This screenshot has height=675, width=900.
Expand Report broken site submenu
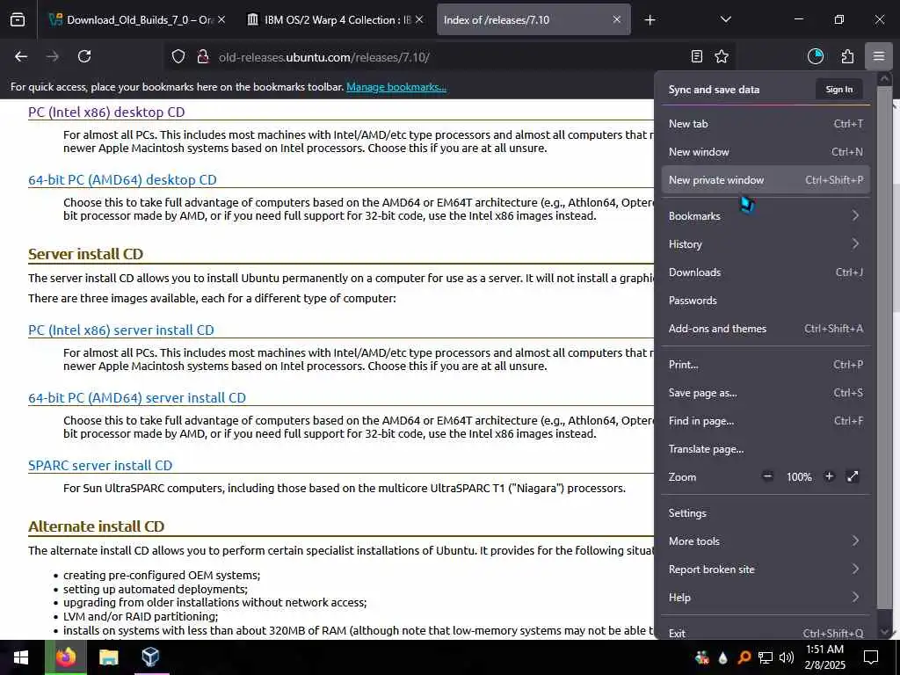766,570
